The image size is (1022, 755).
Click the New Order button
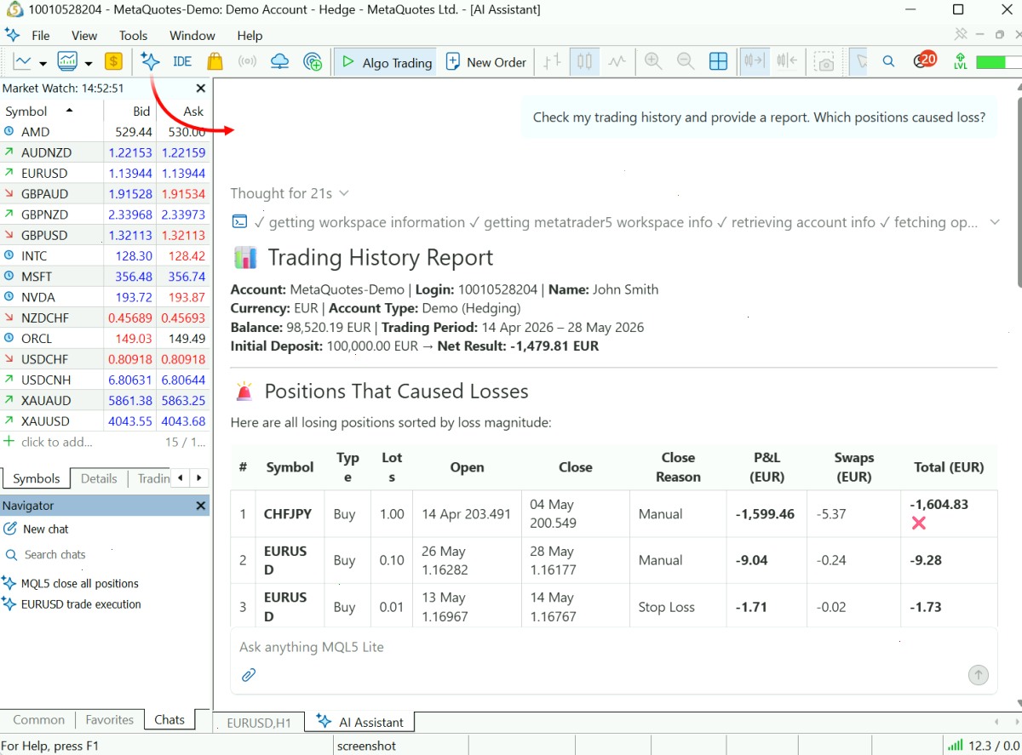[x=486, y=62]
